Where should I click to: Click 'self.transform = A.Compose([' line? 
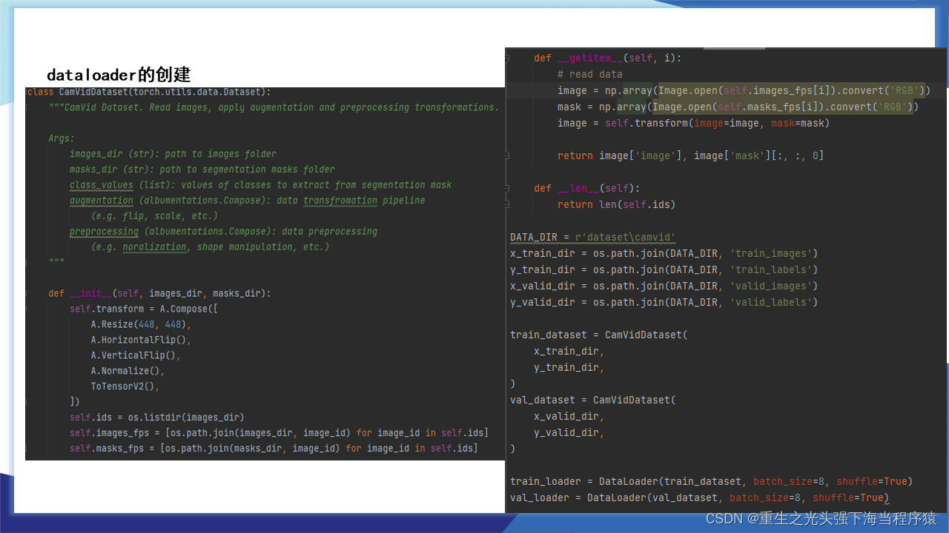click(144, 309)
